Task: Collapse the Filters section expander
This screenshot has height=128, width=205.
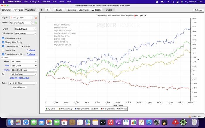Action: click(2, 58)
